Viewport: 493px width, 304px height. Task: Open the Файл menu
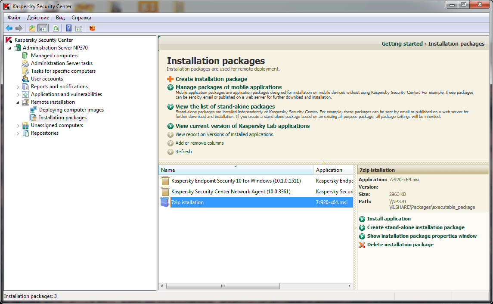click(14, 18)
